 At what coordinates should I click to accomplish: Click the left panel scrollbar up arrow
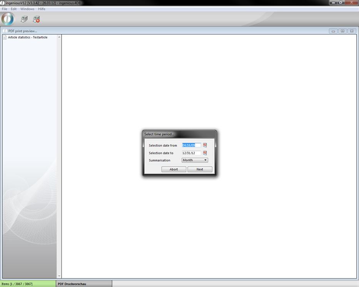(59, 37)
